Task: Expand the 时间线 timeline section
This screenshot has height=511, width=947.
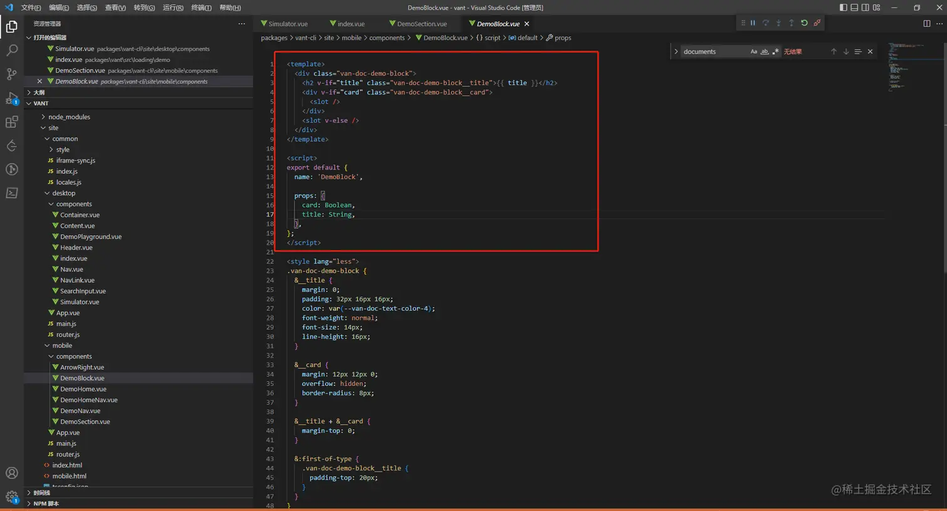Action: point(139,493)
